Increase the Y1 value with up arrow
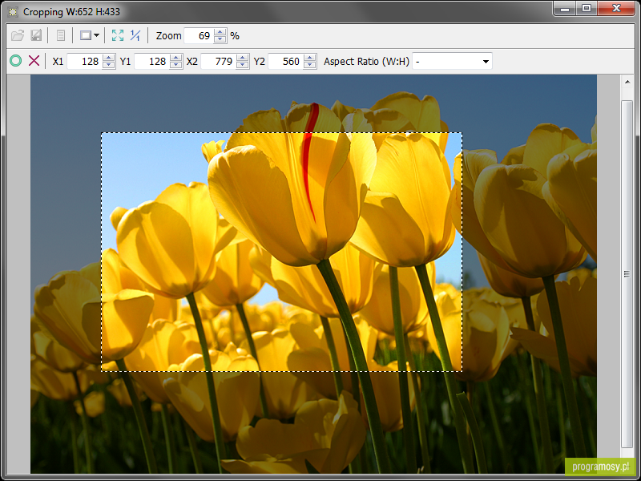 click(x=175, y=58)
